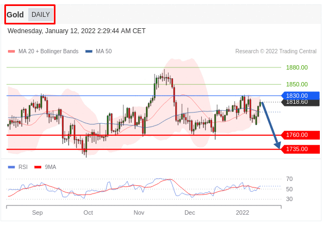Viewport: 322px width, 225px height.
Task: Toggle the MA 50 legend swatch
Action: click(x=89, y=51)
